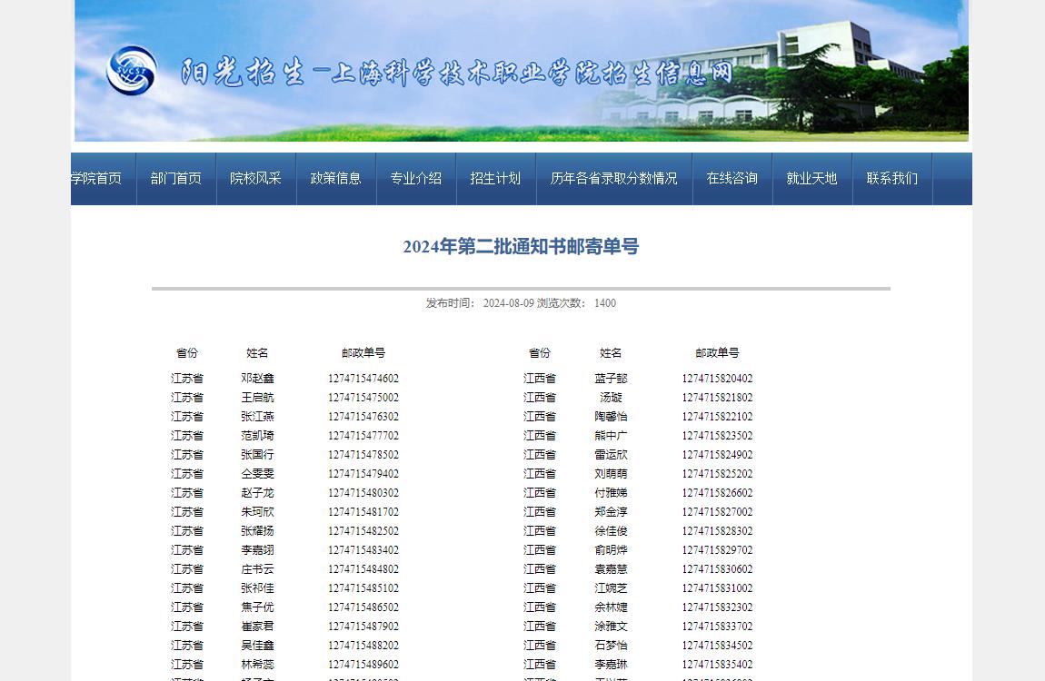
Task: Click the site banner header image
Action: click(x=522, y=71)
